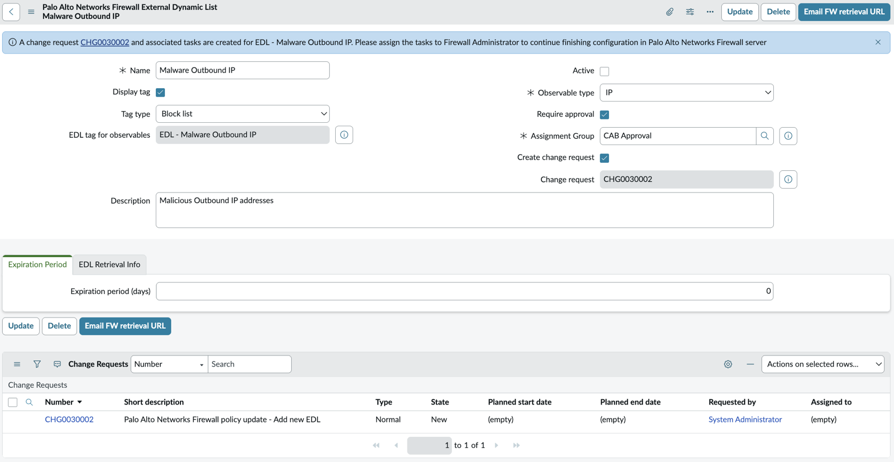The height and width of the screenshot is (462, 894).
Task: Expand the Observable type dropdown
Action: tap(687, 93)
